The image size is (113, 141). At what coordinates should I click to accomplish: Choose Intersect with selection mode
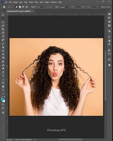tap(27, 7)
